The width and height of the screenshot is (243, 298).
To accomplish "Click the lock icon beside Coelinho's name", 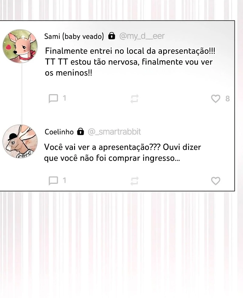I will (80, 131).
